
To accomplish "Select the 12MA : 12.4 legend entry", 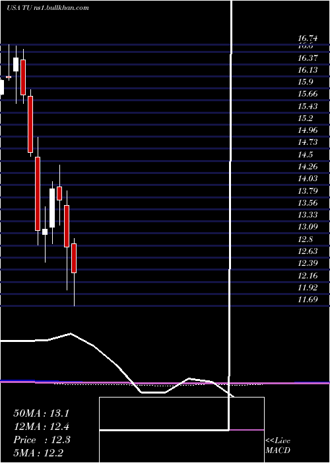I will [x=41, y=427].
